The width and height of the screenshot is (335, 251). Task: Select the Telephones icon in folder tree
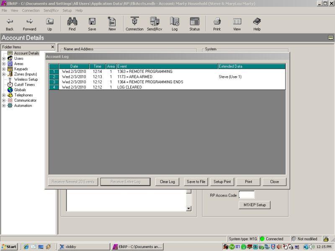point(10,95)
